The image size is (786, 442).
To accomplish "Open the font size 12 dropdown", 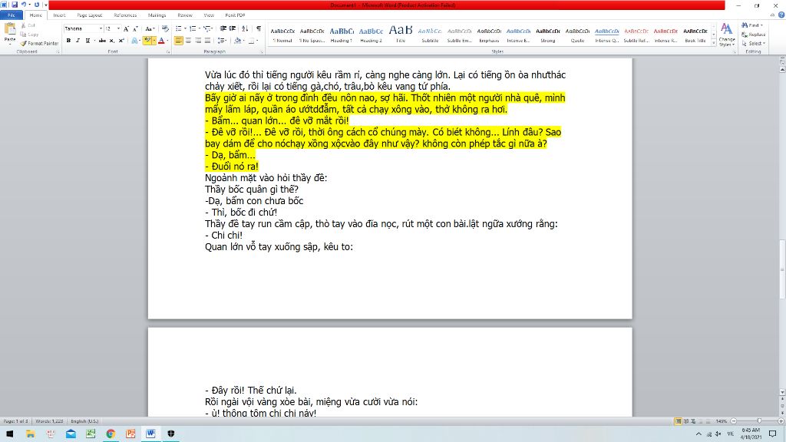I will click(118, 29).
